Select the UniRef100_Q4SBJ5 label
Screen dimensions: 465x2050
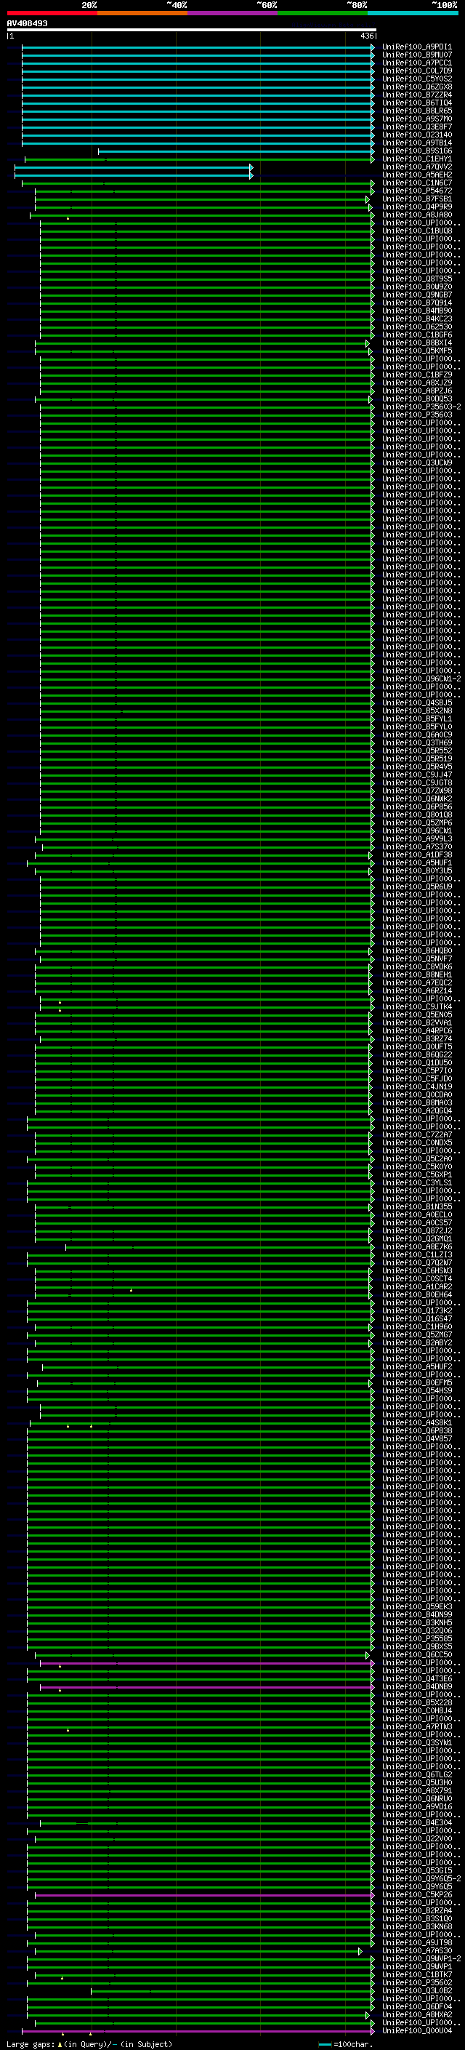coord(416,702)
